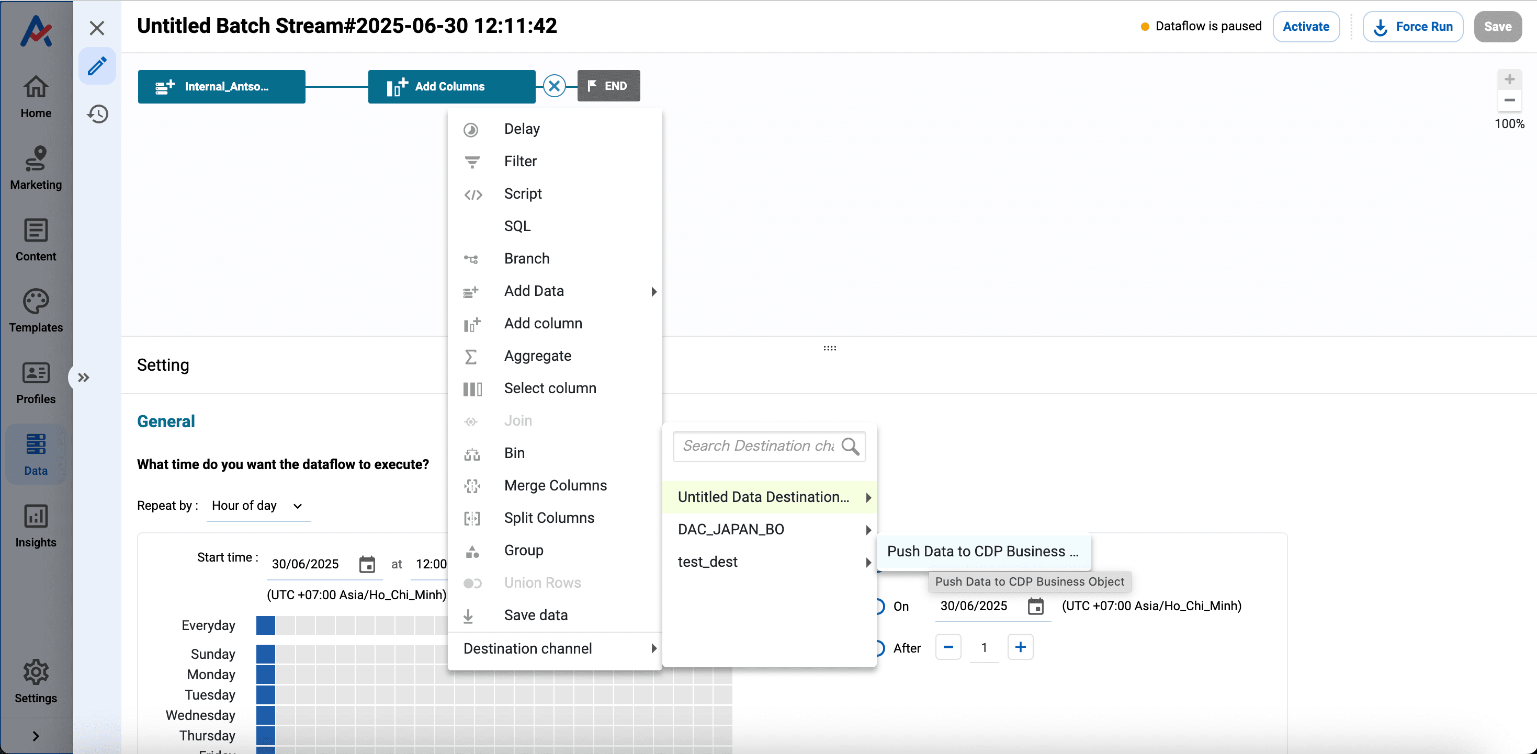Open the calendar picker for start date
Image resolution: width=1537 pixels, height=754 pixels.
368,564
